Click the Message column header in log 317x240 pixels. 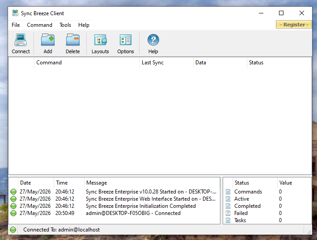(152, 183)
